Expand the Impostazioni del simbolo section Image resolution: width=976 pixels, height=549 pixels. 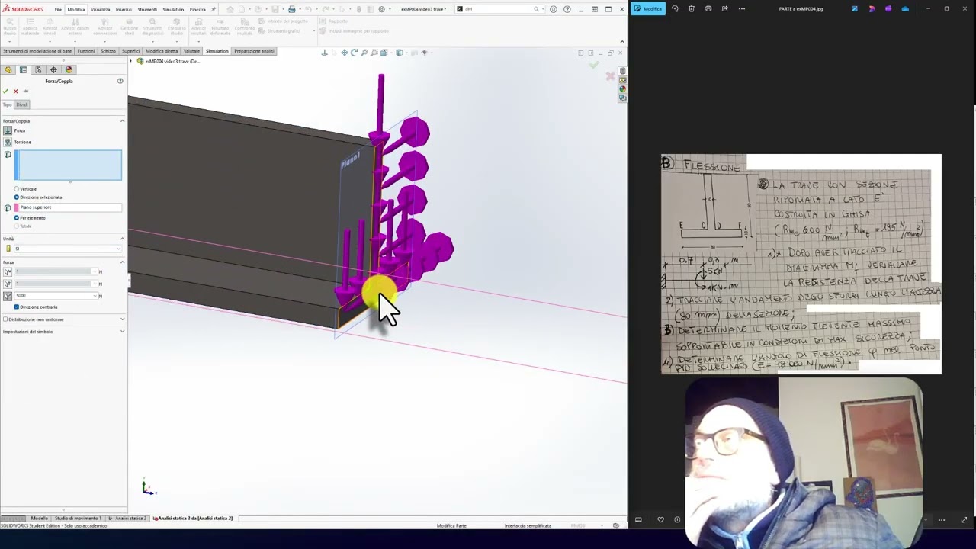click(x=122, y=332)
